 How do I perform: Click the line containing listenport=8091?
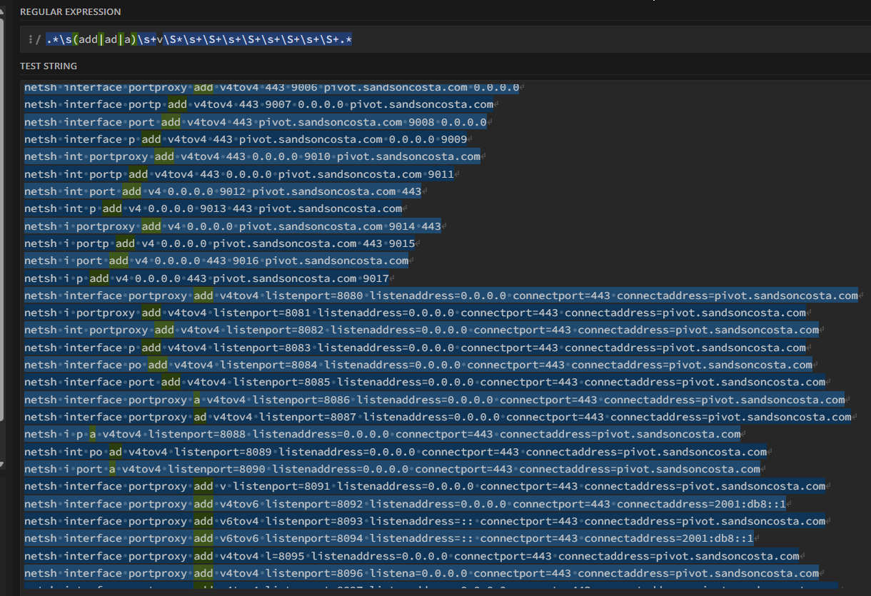[424, 487]
